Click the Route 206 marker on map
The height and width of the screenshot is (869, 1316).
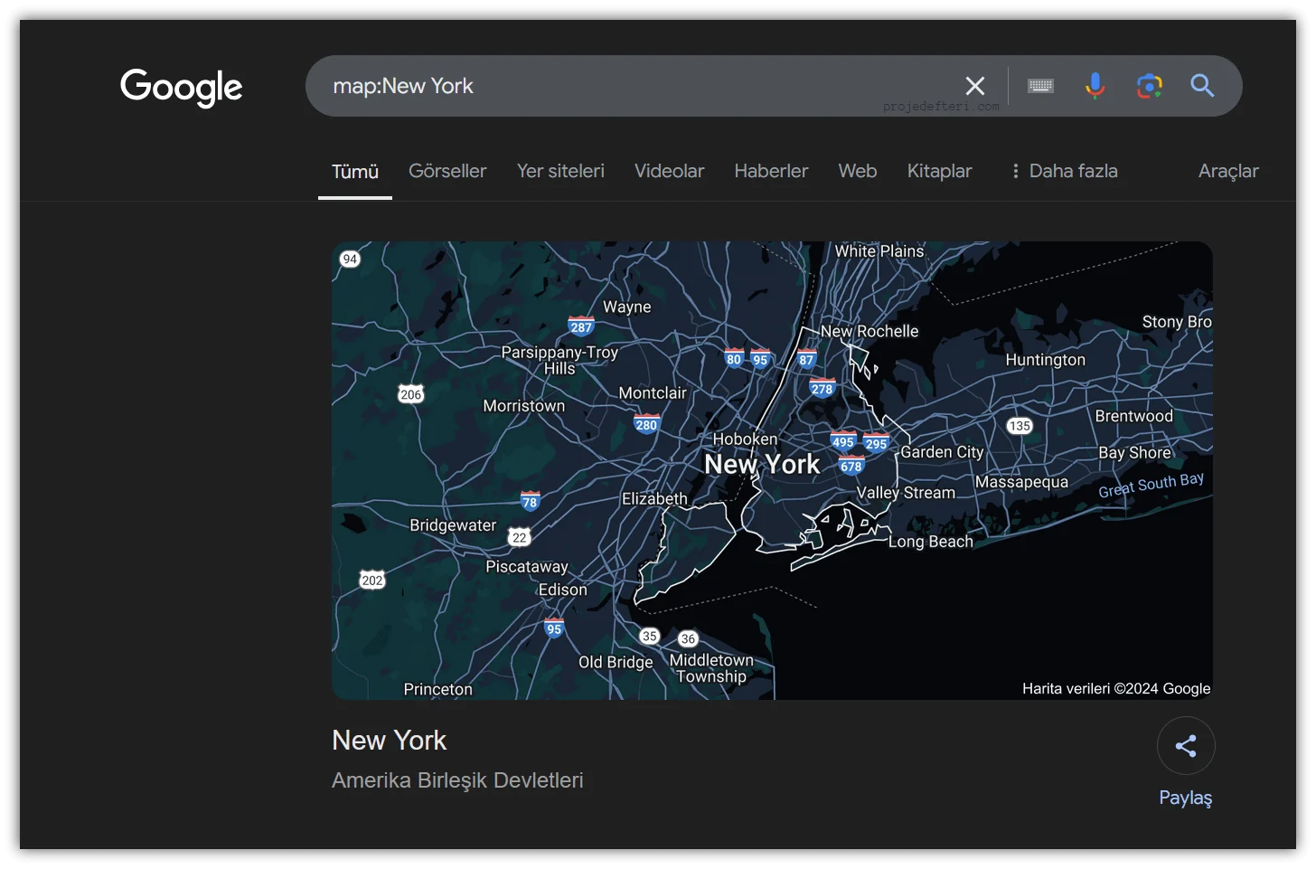(411, 394)
